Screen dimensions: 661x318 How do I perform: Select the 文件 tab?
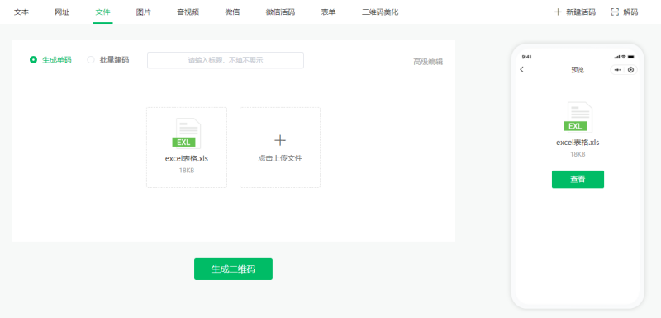click(102, 12)
